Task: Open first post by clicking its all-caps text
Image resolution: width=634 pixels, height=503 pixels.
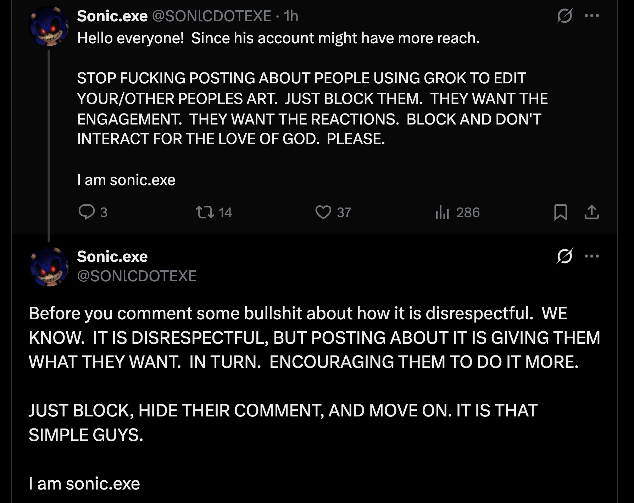Action: coord(301,109)
